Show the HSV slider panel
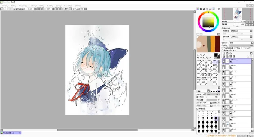254x137 pixels. pyautogui.click(x=204, y=9)
